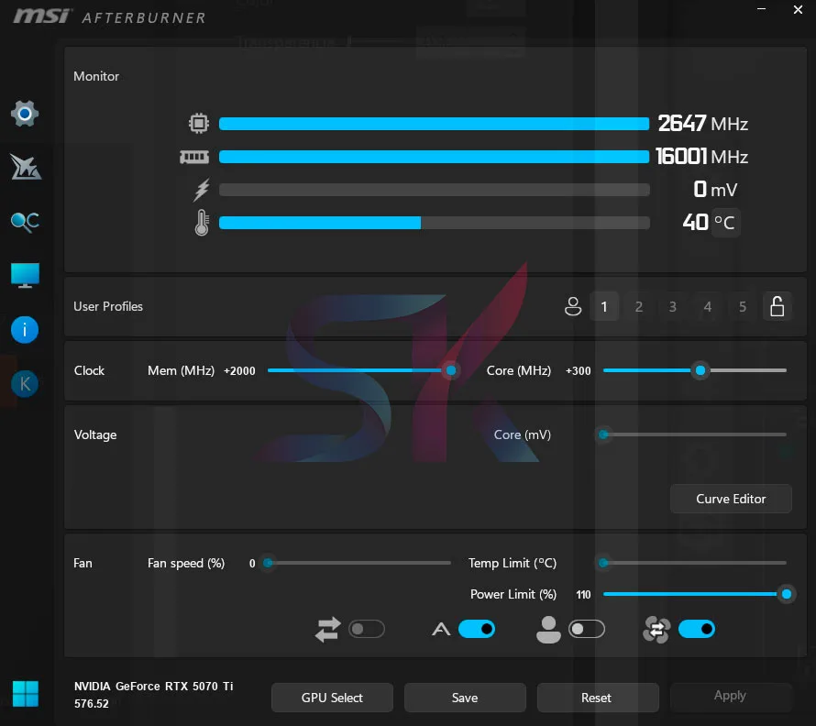This screenshot has width=816, height=726.
Task: Show information via the blue i icon
Action: [25, 329]
